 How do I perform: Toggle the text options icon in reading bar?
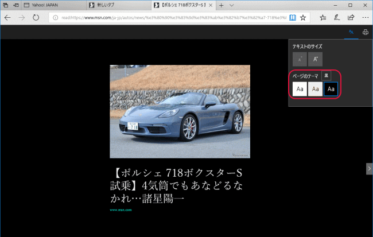click(351, 32)
